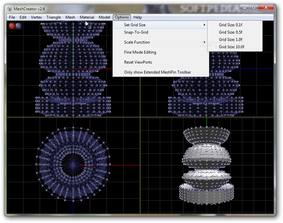Screen dimensions: 283x223
Task: Click the red move/pan arrows icon
Action: click(12, 26)
